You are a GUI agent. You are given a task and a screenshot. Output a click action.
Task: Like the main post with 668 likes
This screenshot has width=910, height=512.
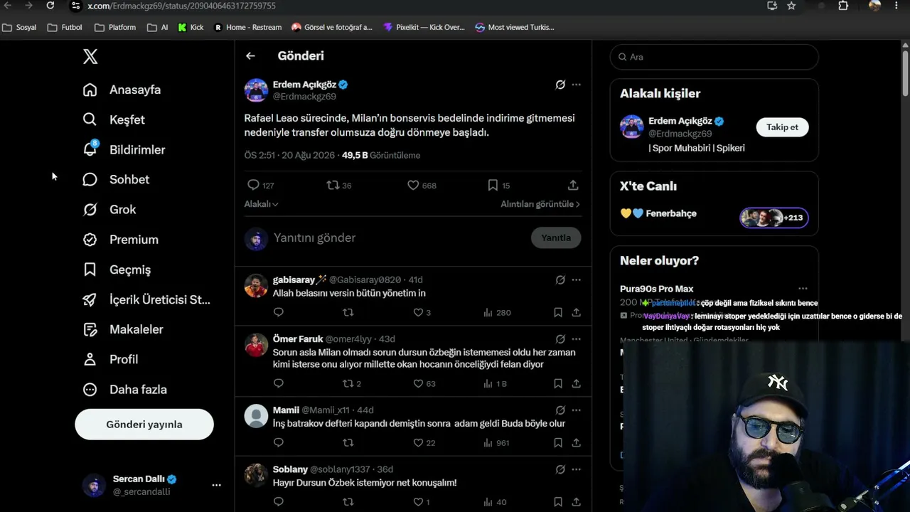click(422, 185)
